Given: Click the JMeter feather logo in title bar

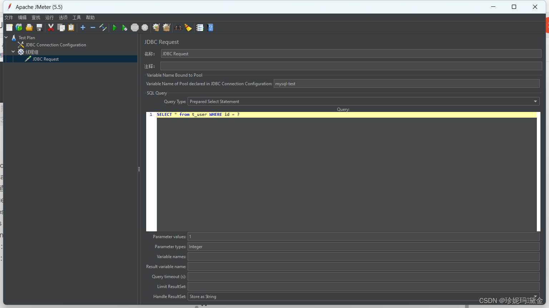Looking at the screenshot, I should pyautogui.click(x=10, y=7).
